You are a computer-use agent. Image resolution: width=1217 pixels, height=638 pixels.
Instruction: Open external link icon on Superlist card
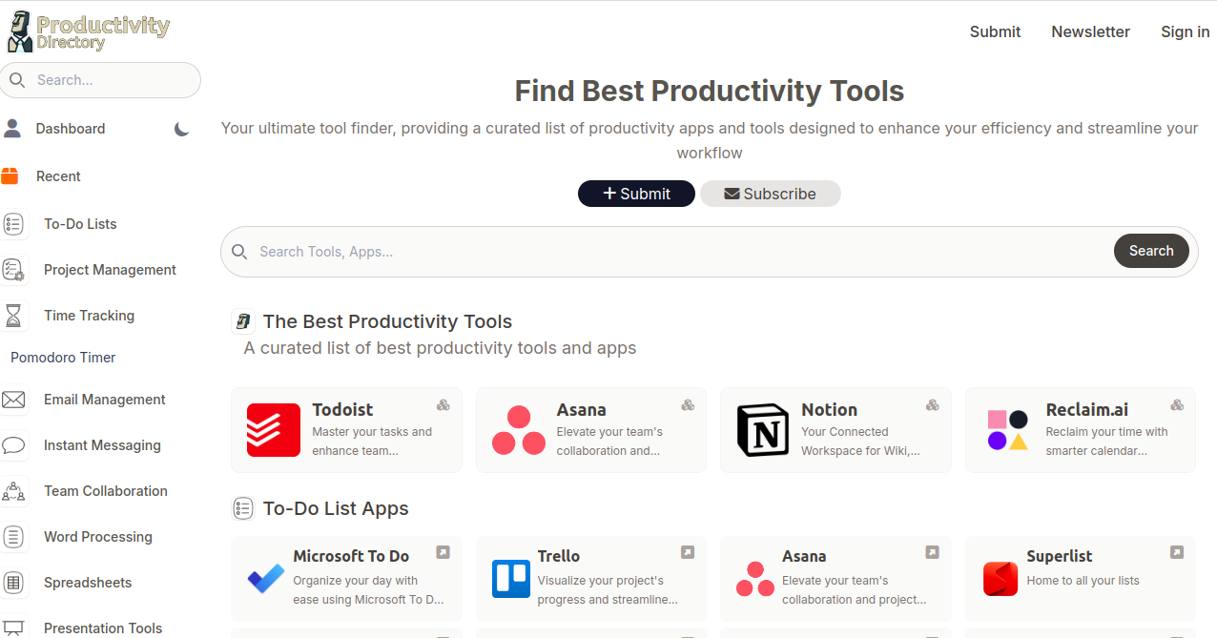pos(1177,552)
